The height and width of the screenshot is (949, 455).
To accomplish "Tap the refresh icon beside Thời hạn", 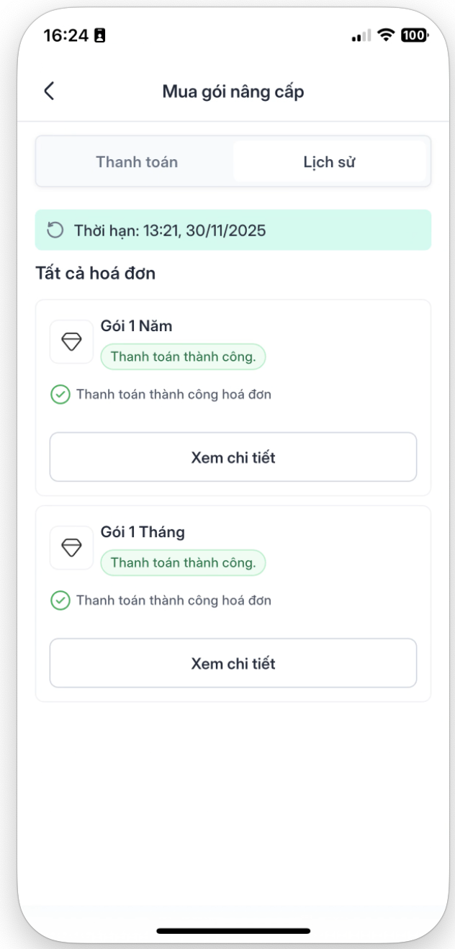I will pyautogui.click(x=55, y=230).
